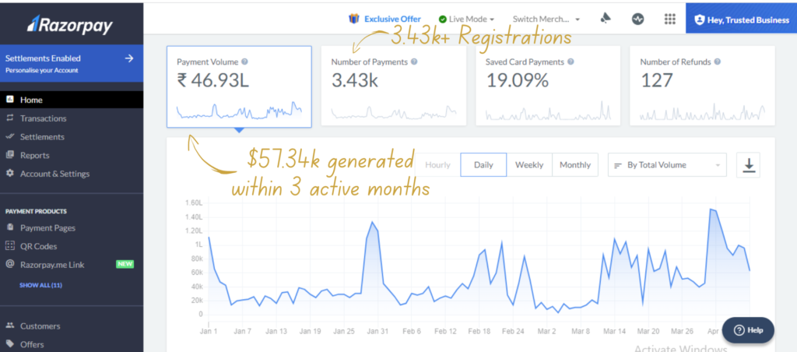
Task: Select the Payment Volume card
Action: 239,86
